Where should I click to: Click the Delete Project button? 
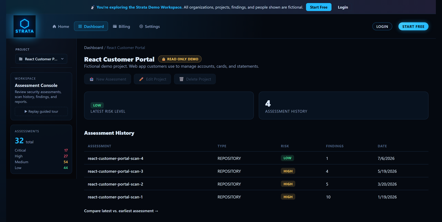point(195,79)
